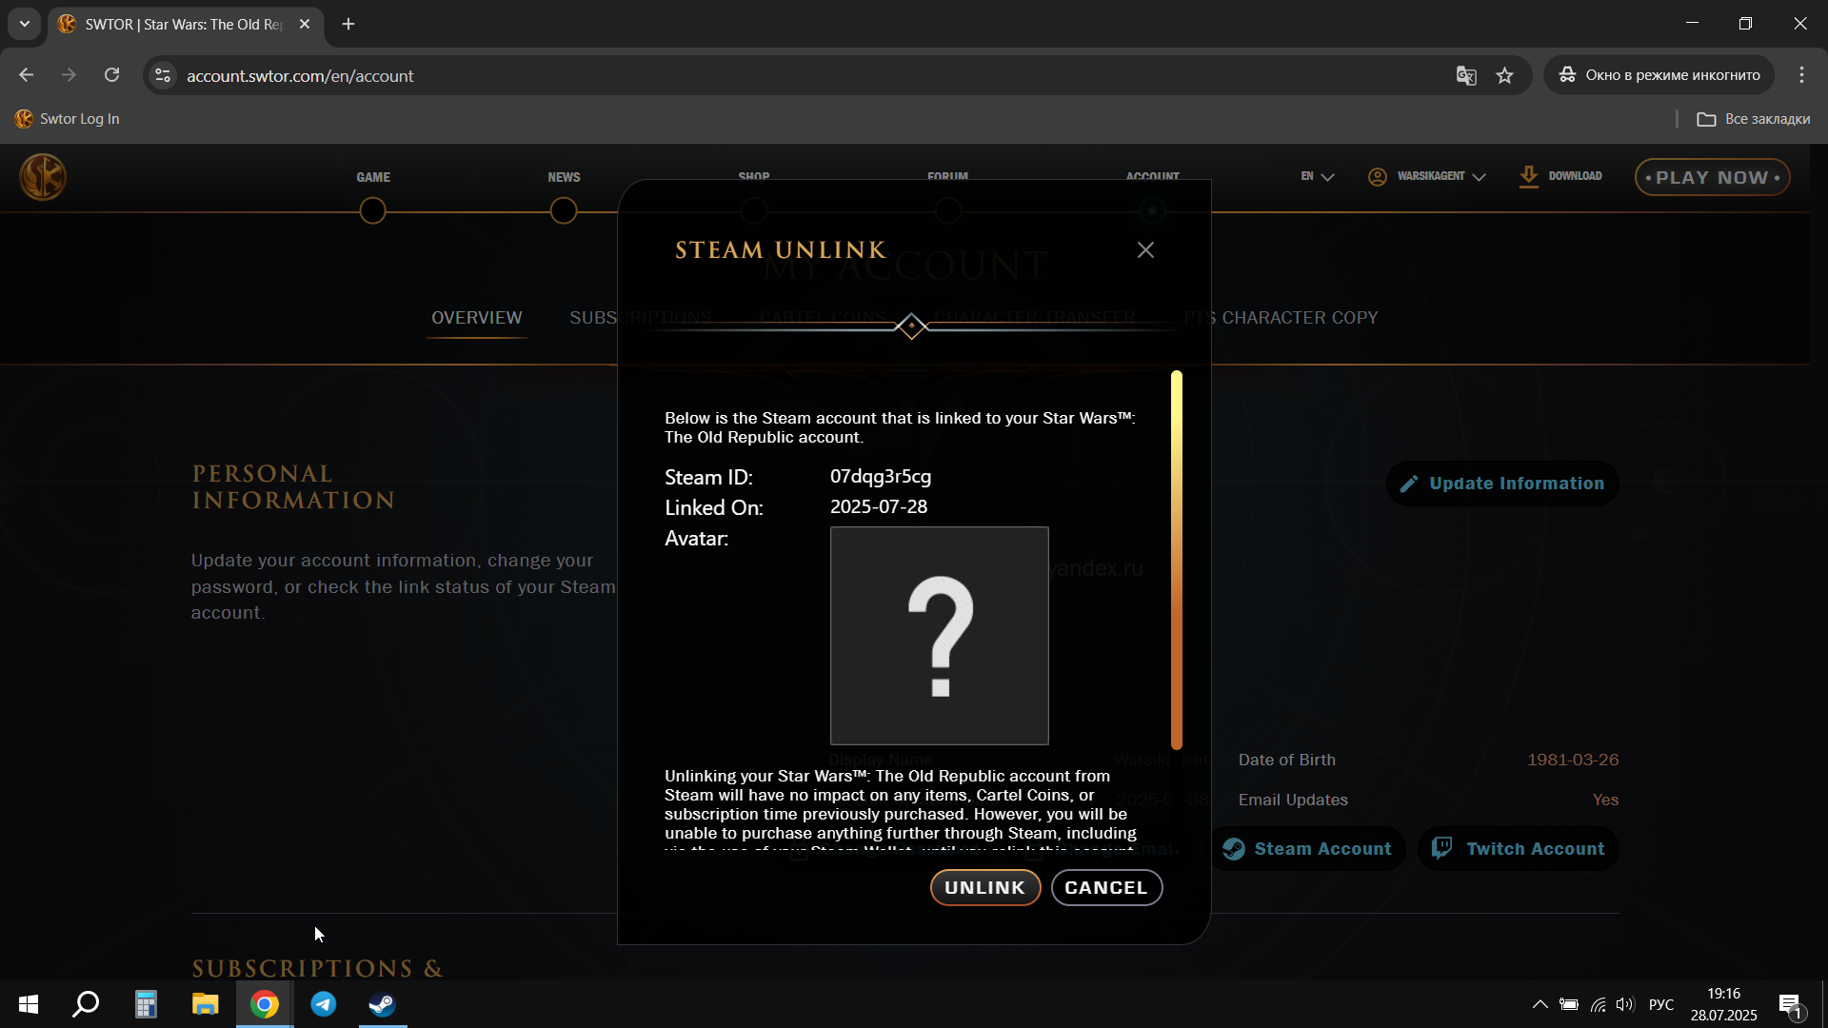
Task: Click the pencil icon on Update Information
Action: pyautogui.click(x=1408, y=484)
